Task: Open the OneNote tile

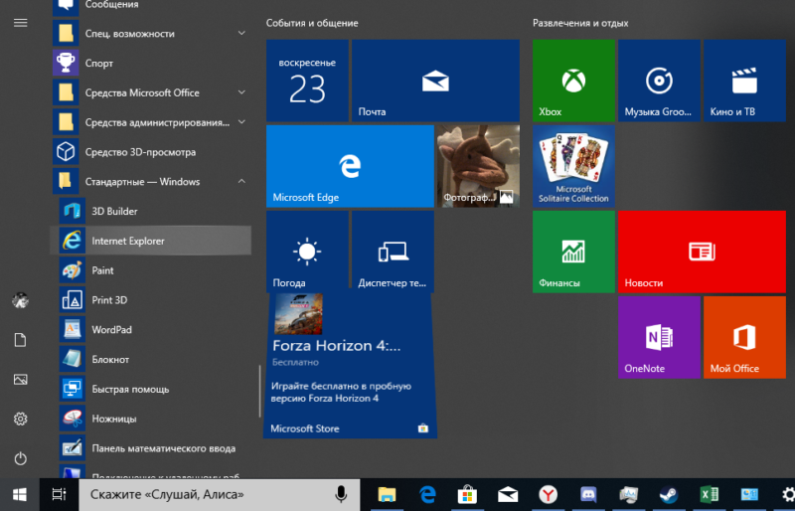Action: coord(659,337)
